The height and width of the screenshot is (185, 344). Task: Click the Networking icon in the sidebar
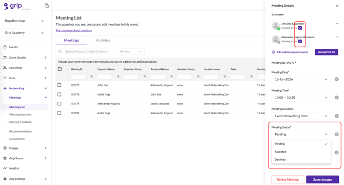(x=5, y=88)
